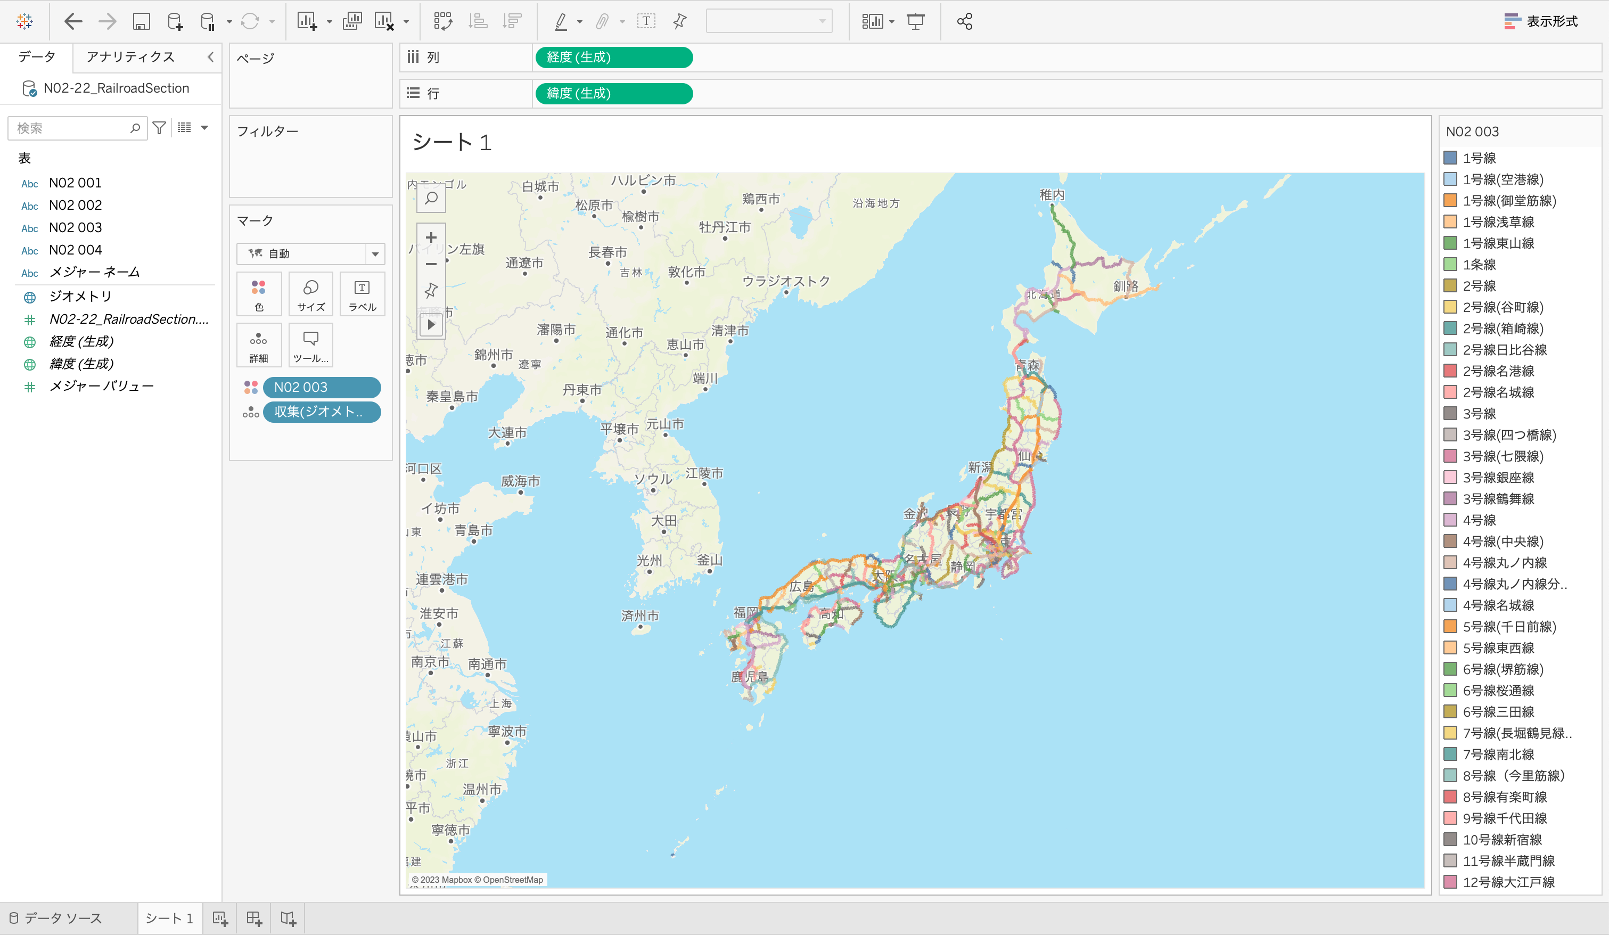This screenshot has width=1609, height=935.
Task: Click the 表示形式 button
Action: [1541, 21]
